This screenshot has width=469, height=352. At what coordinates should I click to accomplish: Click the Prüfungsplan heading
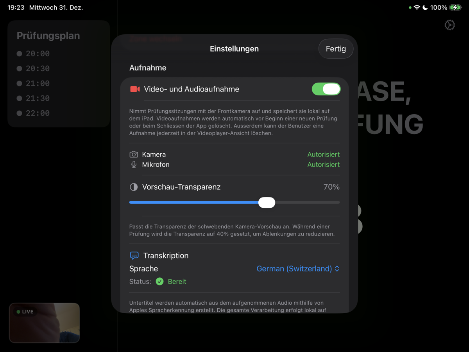[48, 36]
